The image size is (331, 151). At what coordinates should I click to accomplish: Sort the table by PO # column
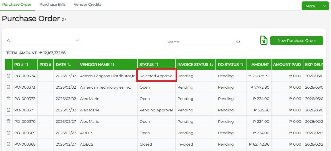coord(27,64)
